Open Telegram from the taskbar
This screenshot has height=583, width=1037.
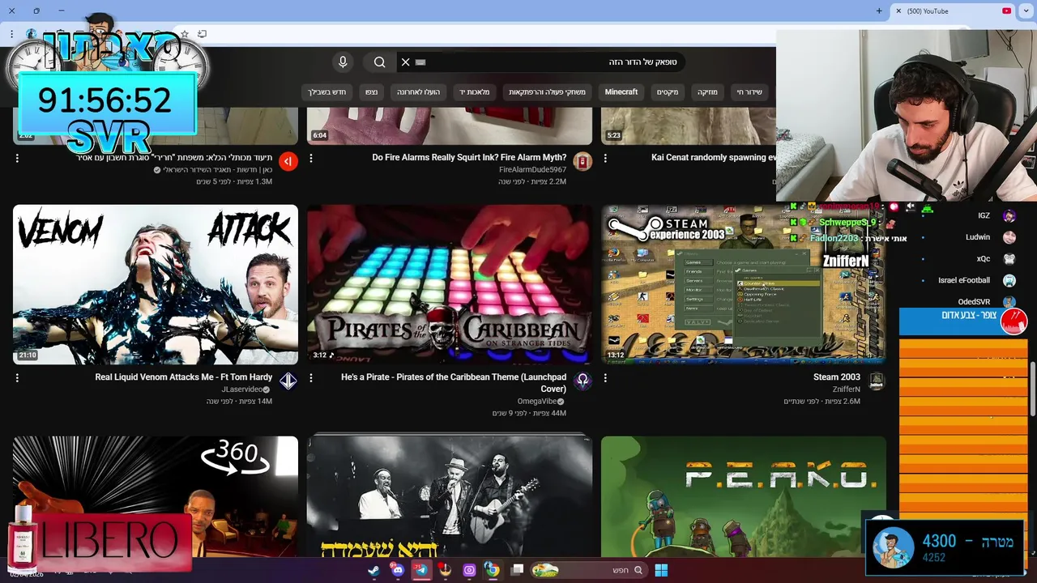(420, 570)
